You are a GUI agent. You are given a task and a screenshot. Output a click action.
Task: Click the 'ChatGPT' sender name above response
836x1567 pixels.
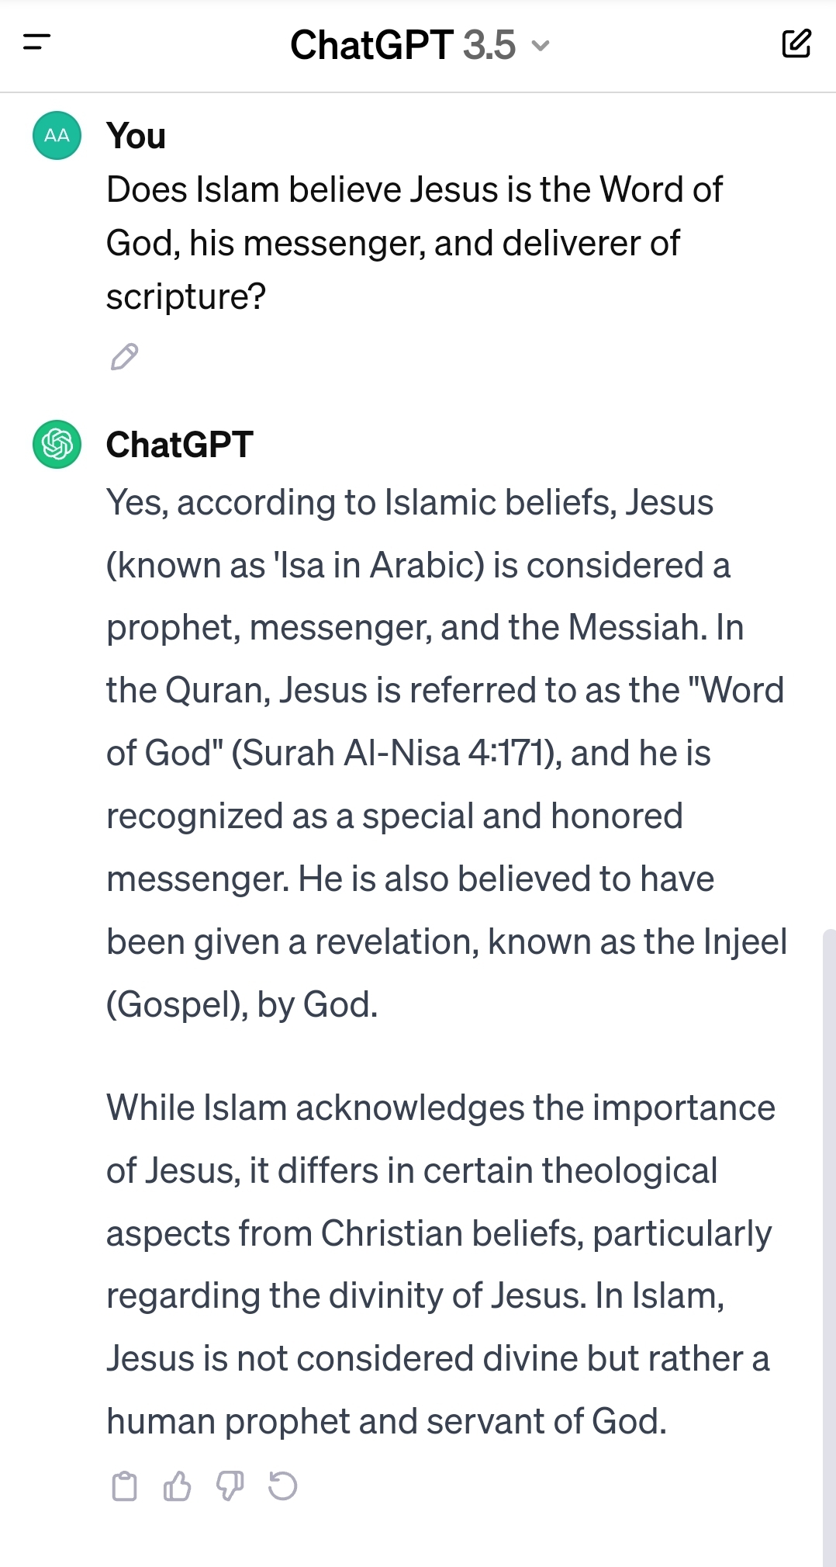[179, 445]
